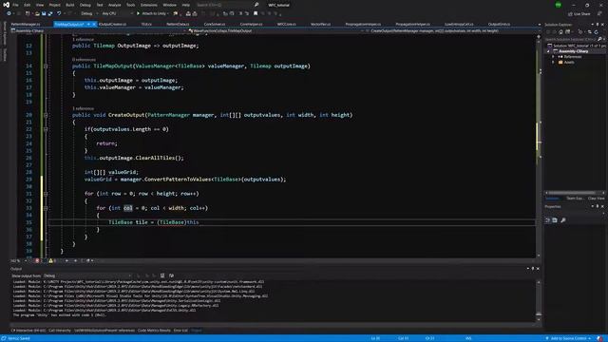608x342 pixels.
Task: Click the warnings indicator below the editor
Action: click(52, 260)
